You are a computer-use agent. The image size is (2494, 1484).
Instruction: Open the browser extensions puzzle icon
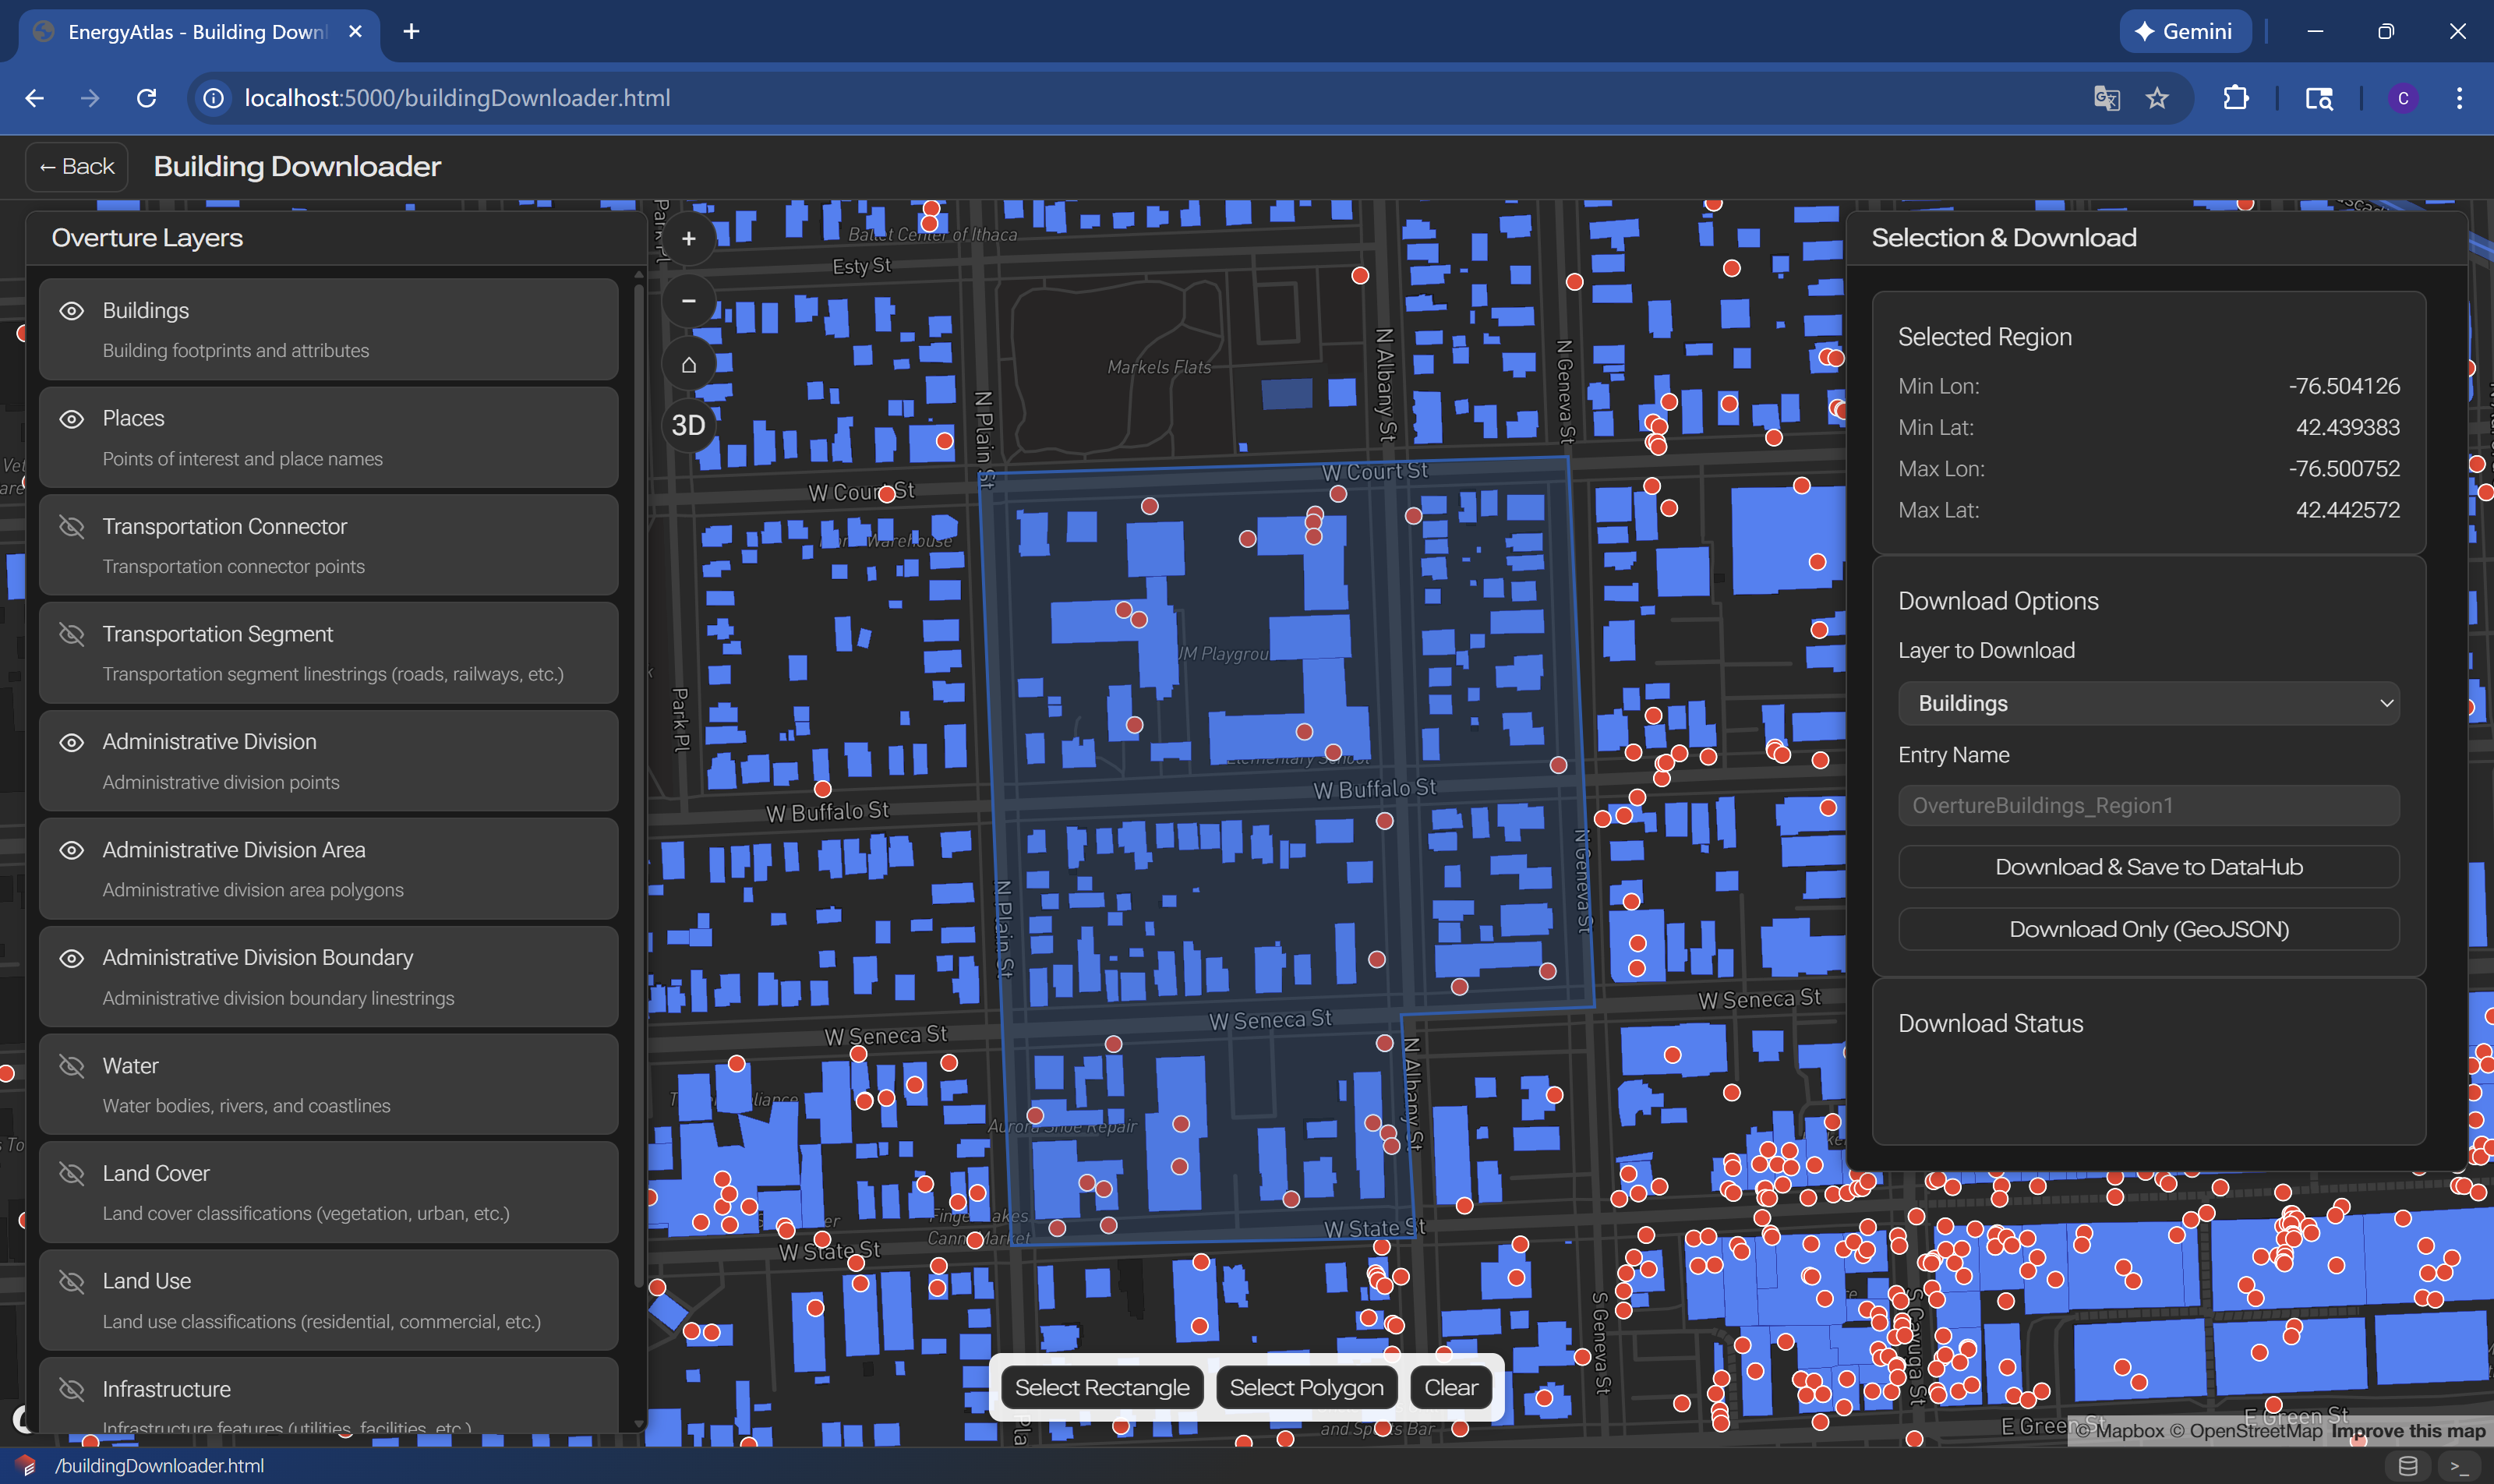click(x=2235, y=98)
